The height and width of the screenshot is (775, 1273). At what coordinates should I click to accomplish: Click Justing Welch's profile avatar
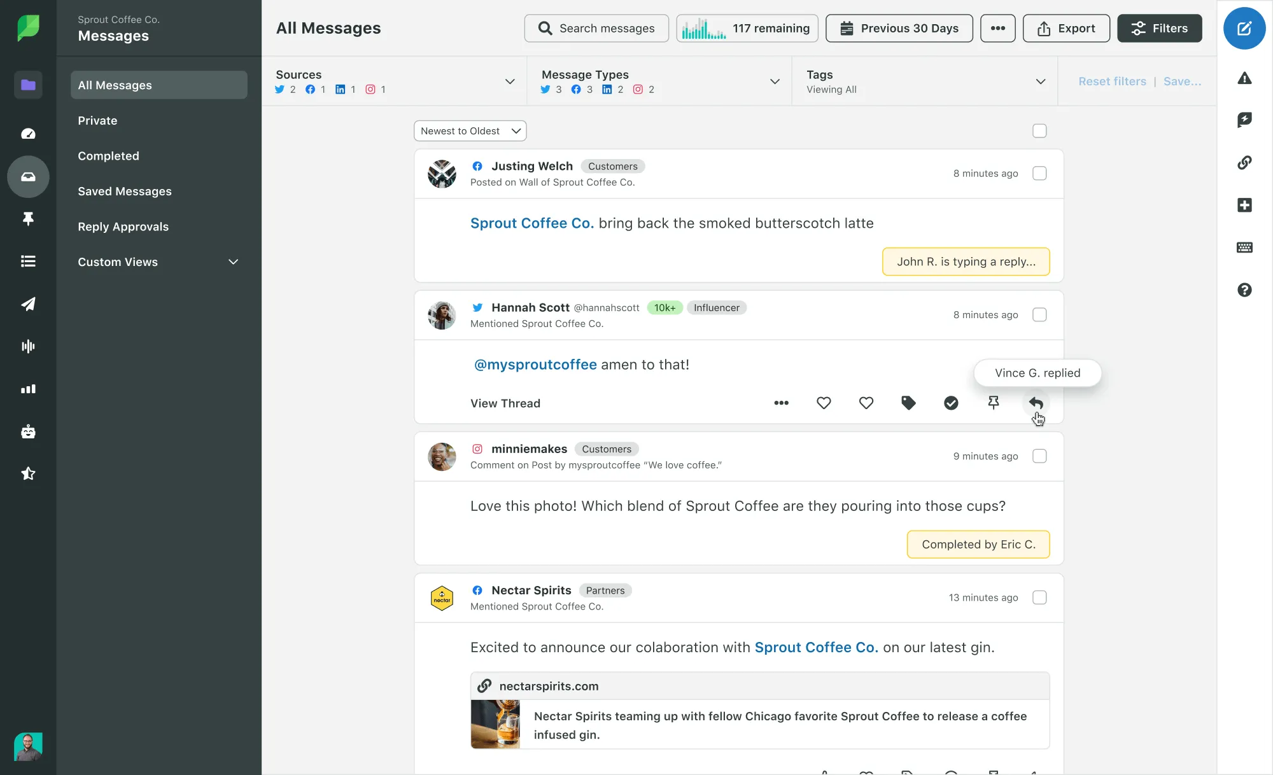pyautogui.click(x=442, y=174)
